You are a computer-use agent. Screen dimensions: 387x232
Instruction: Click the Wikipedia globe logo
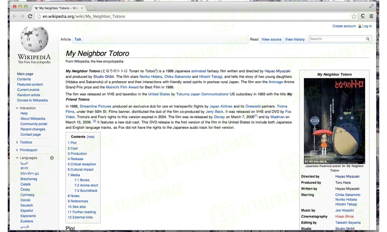pos(34,39)
